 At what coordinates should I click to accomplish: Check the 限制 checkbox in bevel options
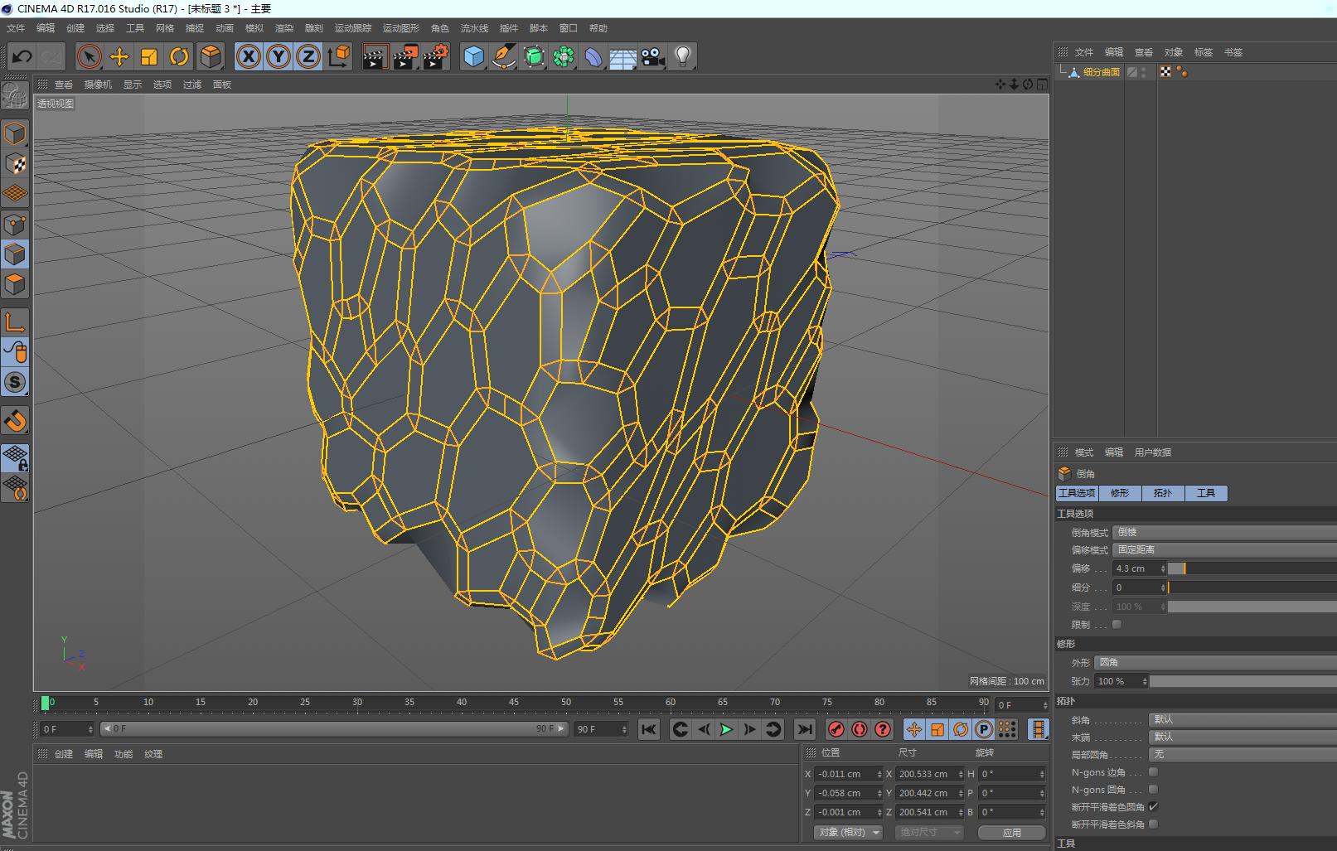1117,624
